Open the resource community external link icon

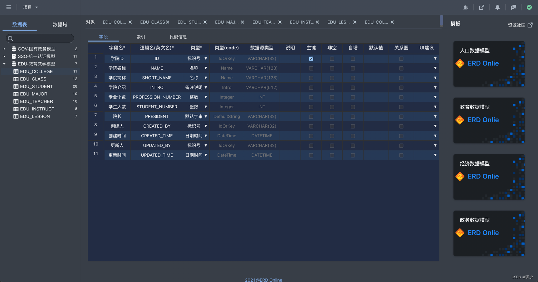[x=530, y=25]
